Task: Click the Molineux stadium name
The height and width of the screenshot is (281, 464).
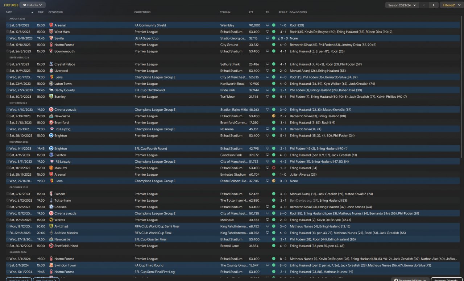Action: pos(227,220)
